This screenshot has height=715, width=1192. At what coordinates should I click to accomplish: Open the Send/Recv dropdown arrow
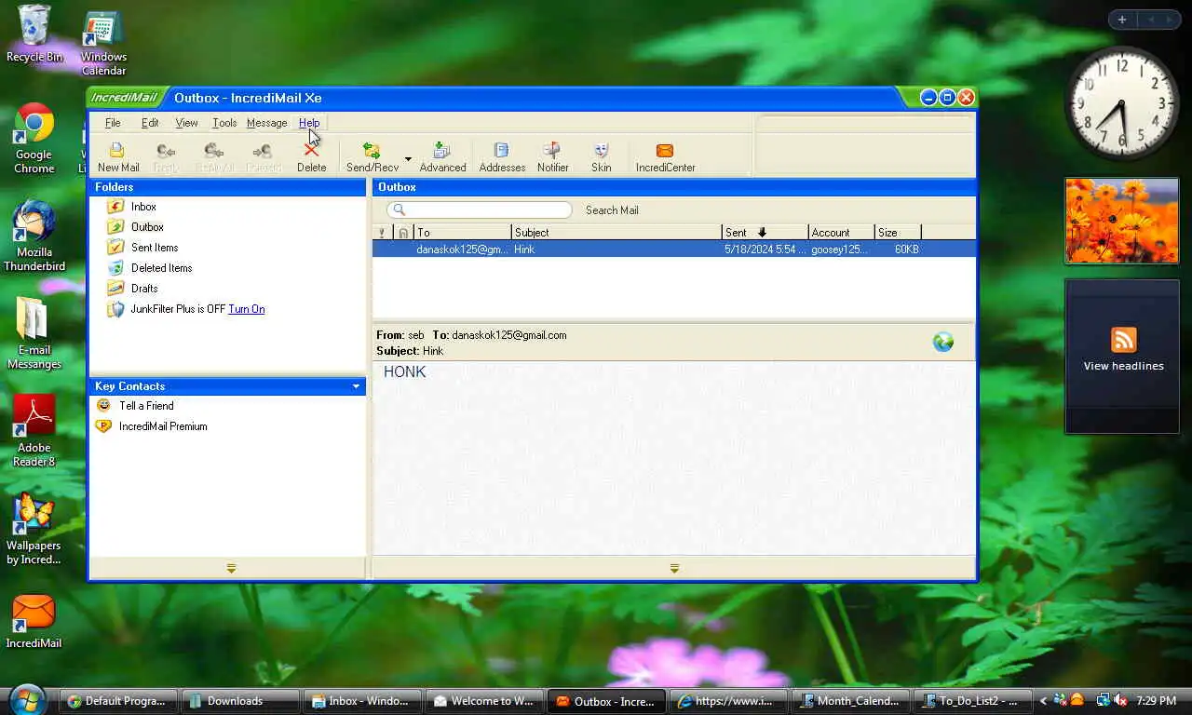click(408, 158)
